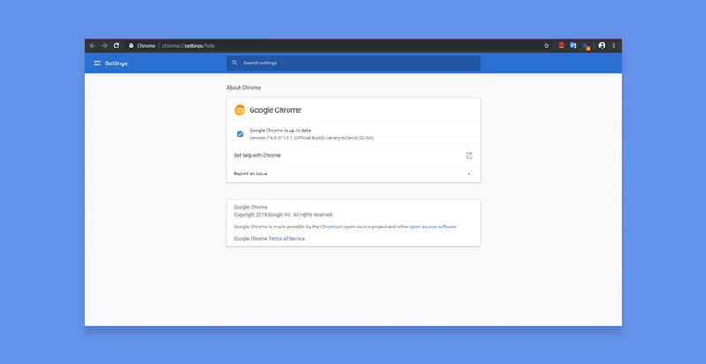Open the blue extension with orange badge

coord(586,46)
